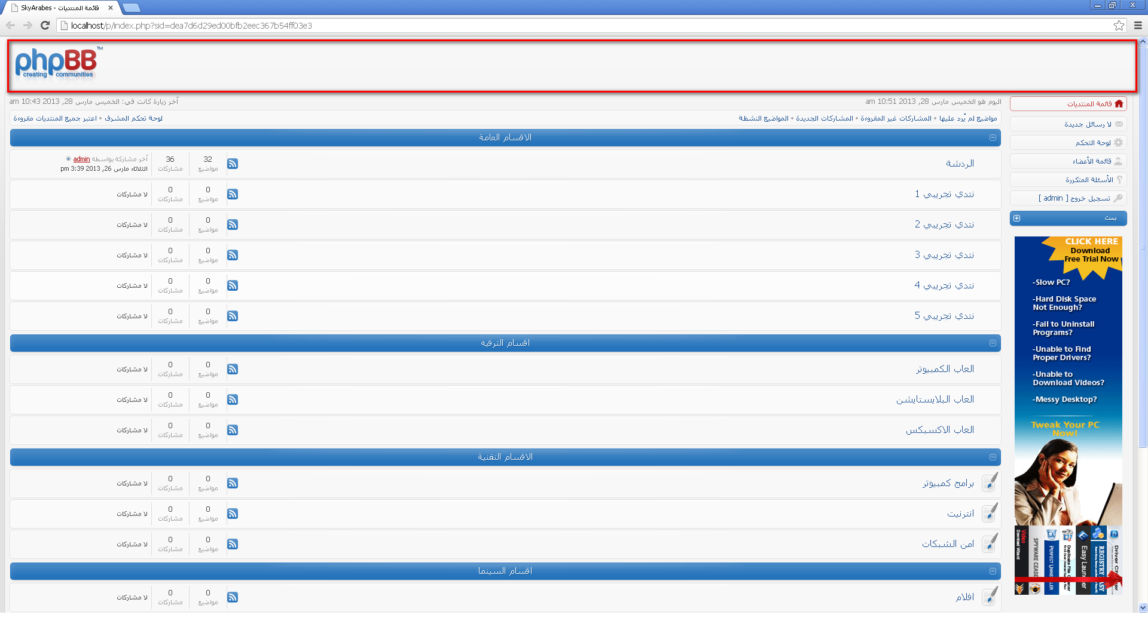
Task: Toggle the الاقسام التقنية category section
Action: [993, 457]
